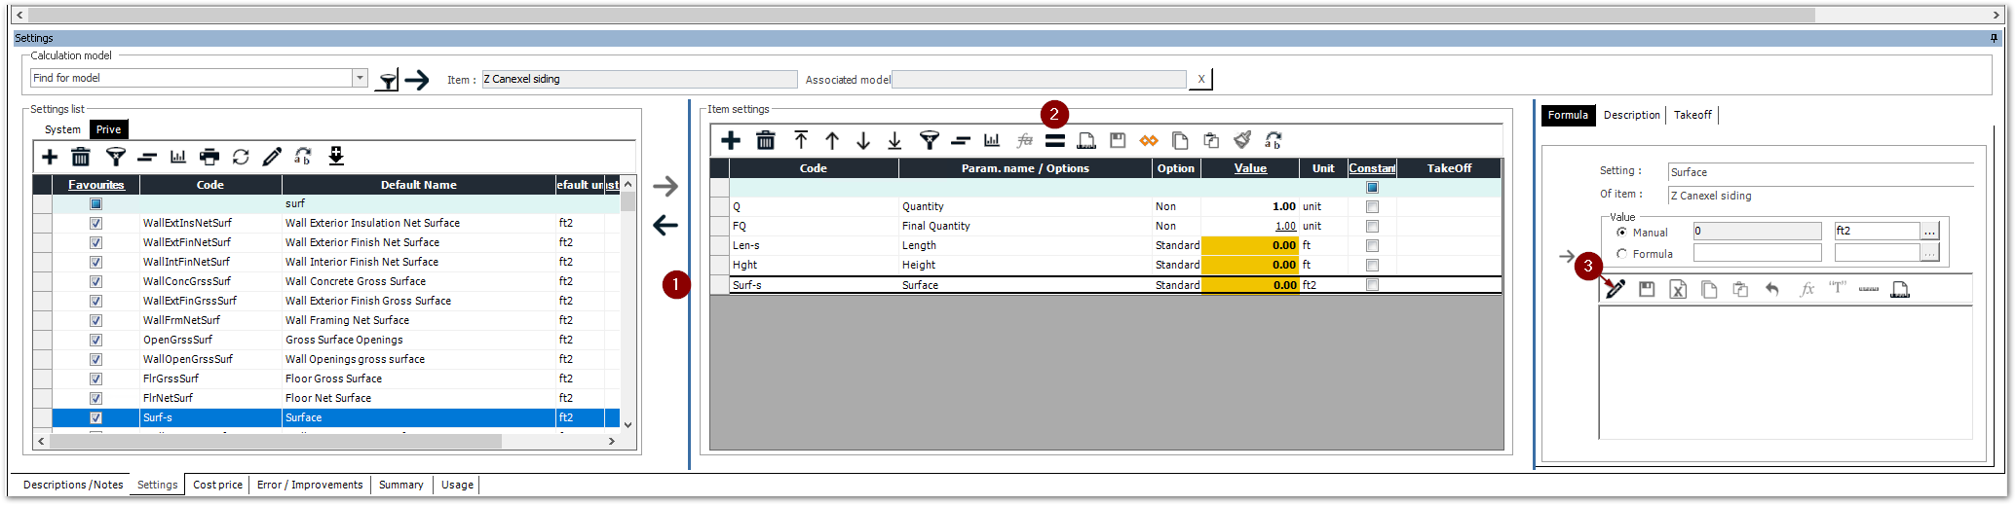Click the refresh icon in Settings list toolbar
Image resolution: width=2016 pixels, height=505 pixels.
[x=241, y=157]
